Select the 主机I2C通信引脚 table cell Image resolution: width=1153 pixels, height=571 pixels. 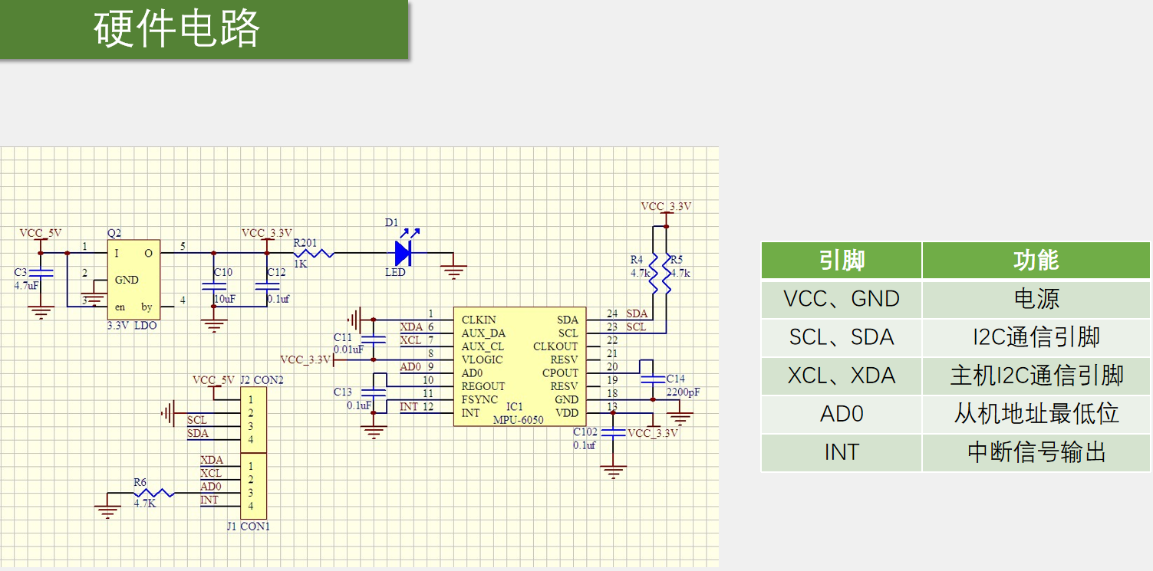(x=1036, y=376)
